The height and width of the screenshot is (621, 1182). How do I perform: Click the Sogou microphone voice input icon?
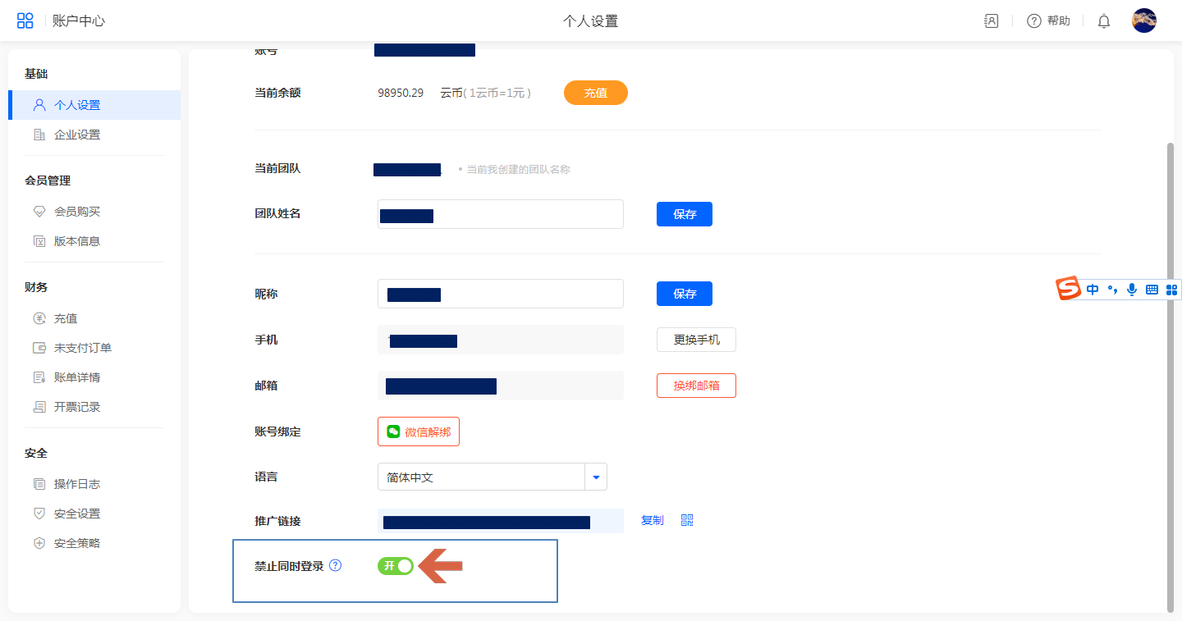tap(1132, 289)
